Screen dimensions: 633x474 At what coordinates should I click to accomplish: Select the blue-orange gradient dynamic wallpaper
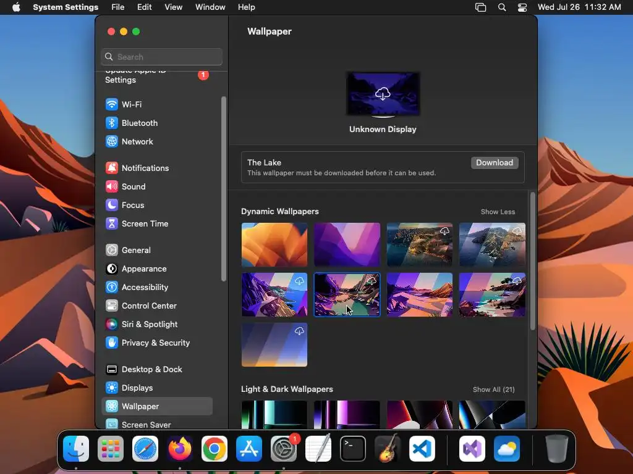pos(274,344)
